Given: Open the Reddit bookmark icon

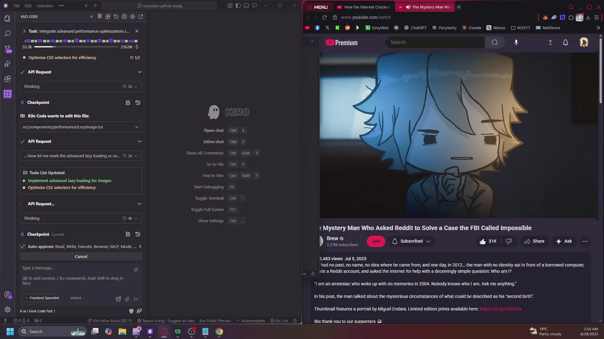Looking at the screenshot, I should click(x=347, y=28).
